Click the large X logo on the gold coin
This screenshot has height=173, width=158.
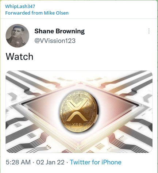point(77,110)
